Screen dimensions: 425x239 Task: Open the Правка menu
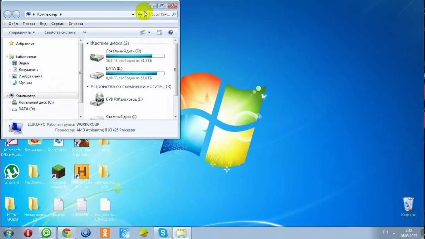pyautogui.click(x=29, y=24)
